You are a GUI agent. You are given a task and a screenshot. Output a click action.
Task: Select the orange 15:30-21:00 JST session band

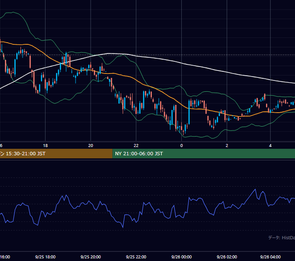tap(56, 154)
